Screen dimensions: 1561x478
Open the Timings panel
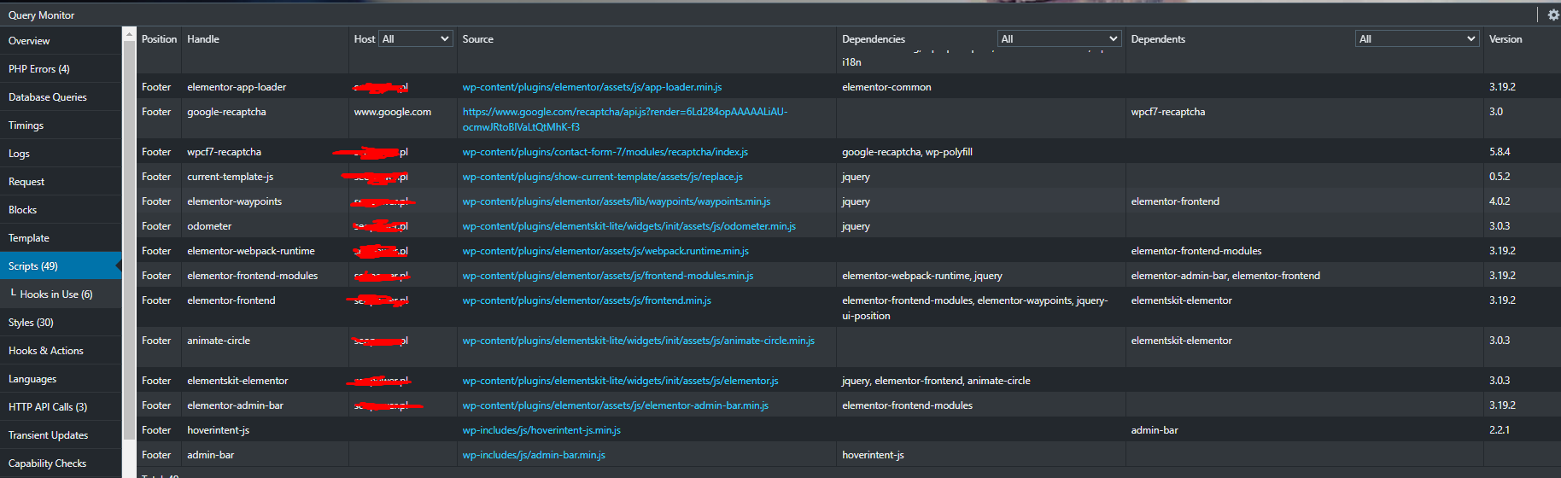(x=26, y=125)
